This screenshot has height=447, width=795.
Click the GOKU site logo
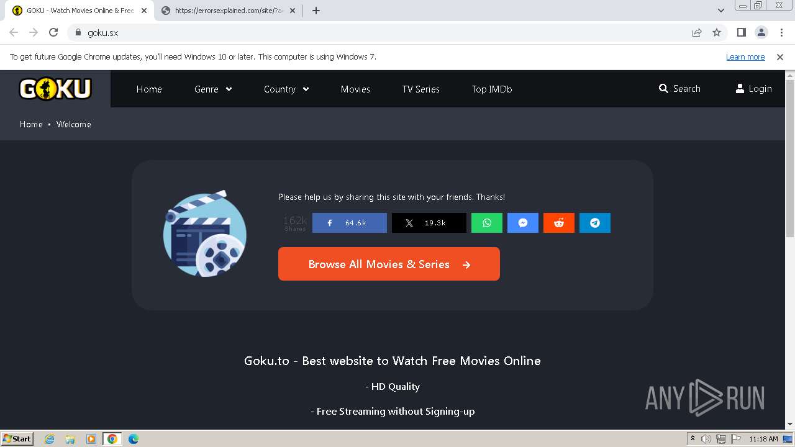(55, 89)
